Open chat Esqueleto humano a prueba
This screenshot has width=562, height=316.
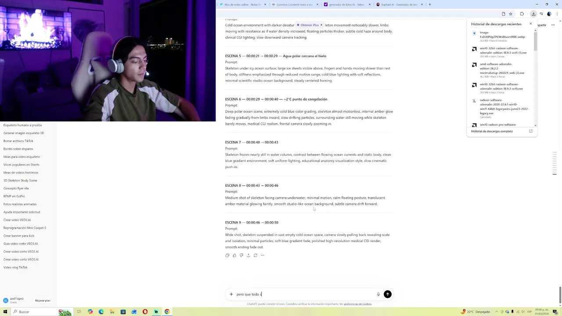coord(22,125)
